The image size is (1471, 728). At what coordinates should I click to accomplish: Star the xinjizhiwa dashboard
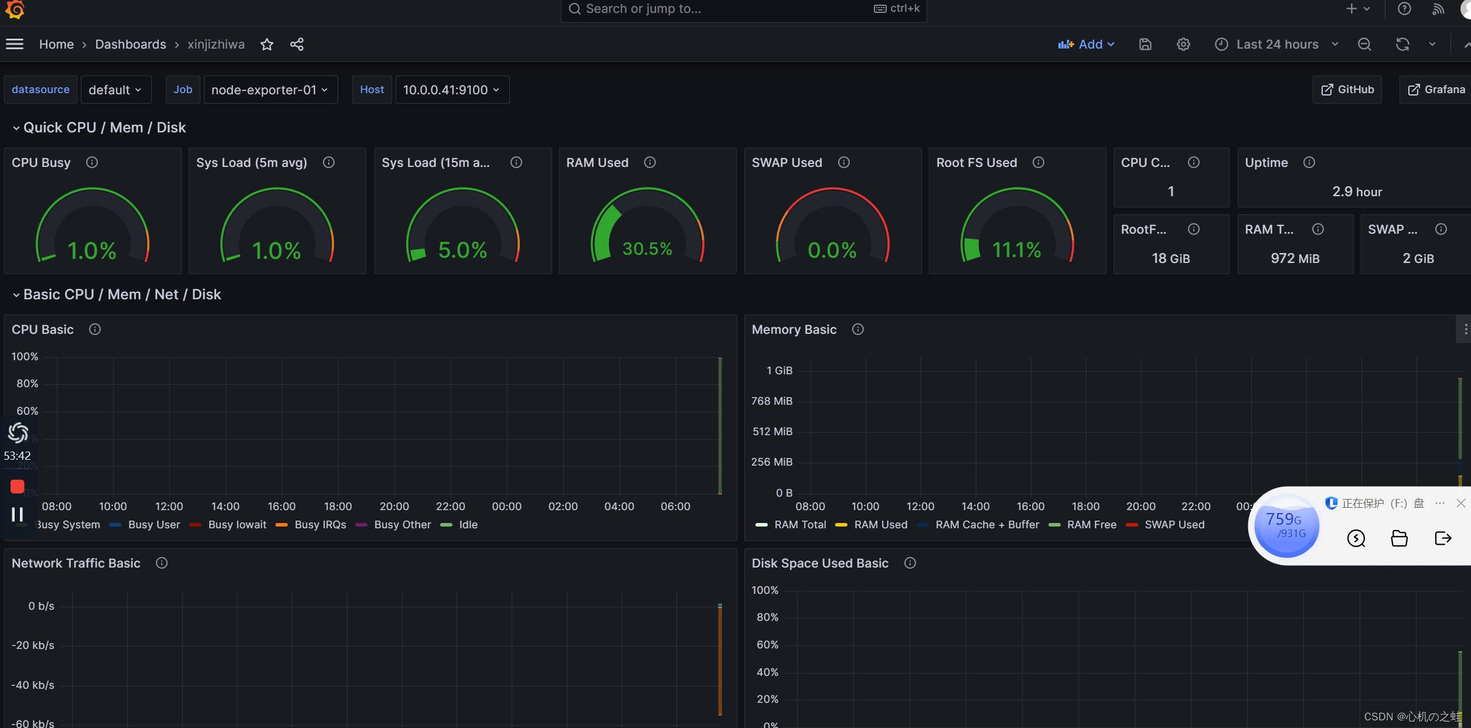267,45
